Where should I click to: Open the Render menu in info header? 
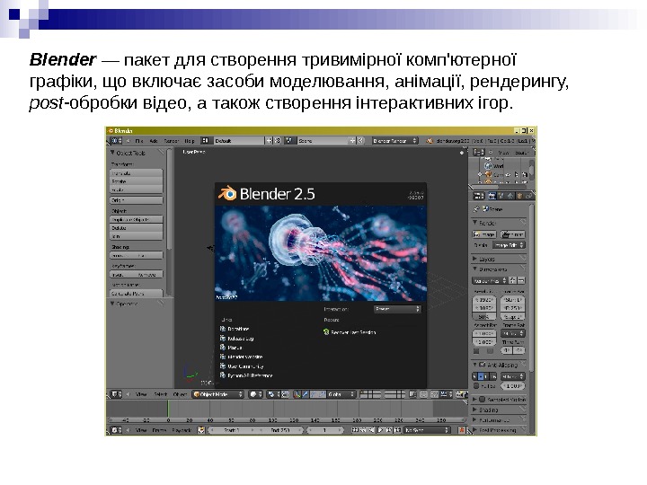click(170, 141)
